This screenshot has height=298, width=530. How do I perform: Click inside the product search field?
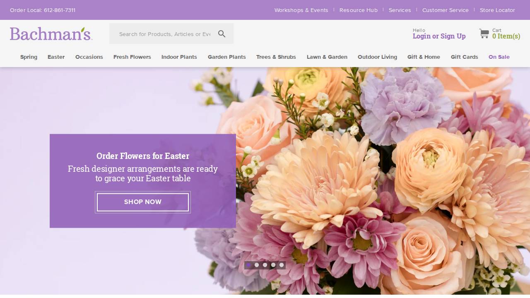click(x=164, y=34)
